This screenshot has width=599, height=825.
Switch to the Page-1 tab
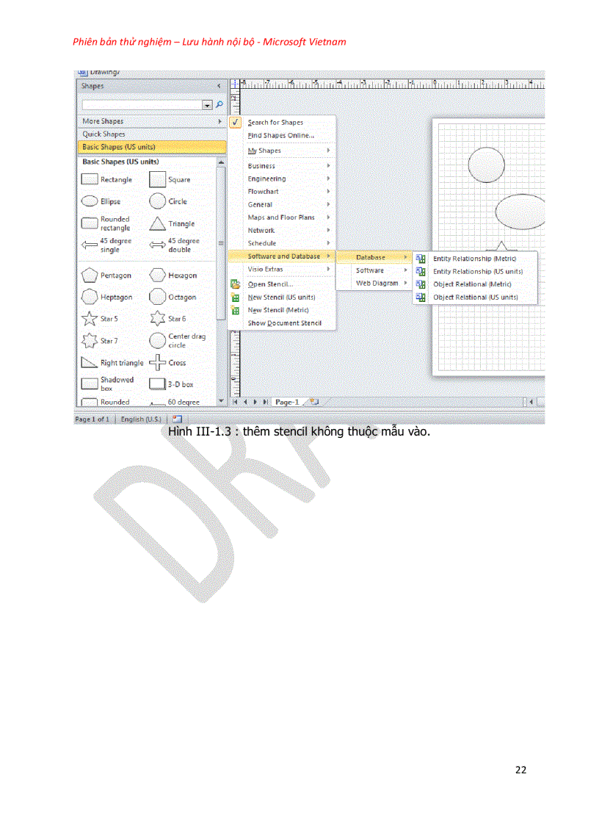tap(288, 402)
